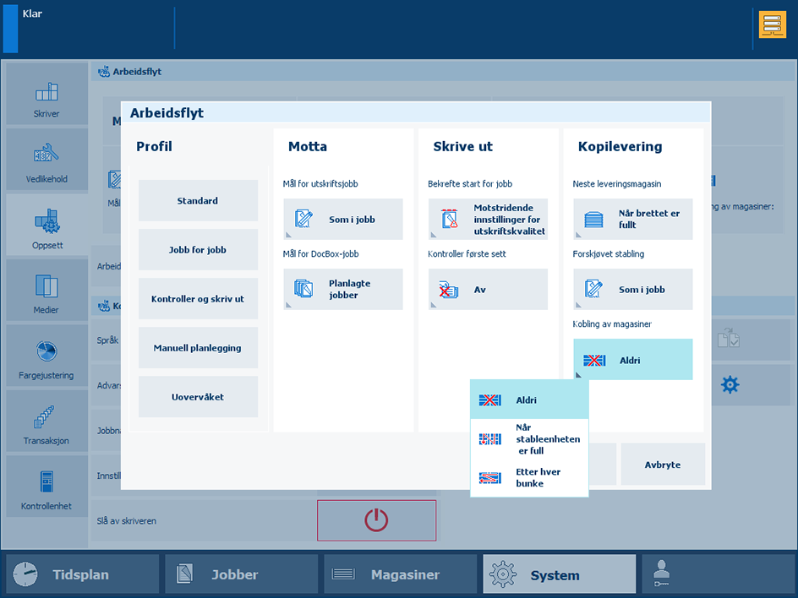Image resolution: width=798 pixels, height=598 pixels.
Task: Click the Avbryte button
Action: (x=663, y=465)
